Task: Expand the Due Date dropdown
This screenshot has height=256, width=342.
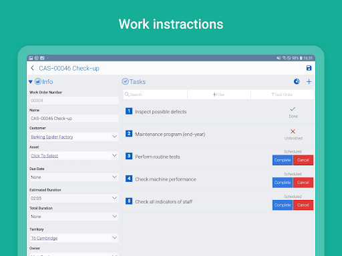Action: pos(74,177)
